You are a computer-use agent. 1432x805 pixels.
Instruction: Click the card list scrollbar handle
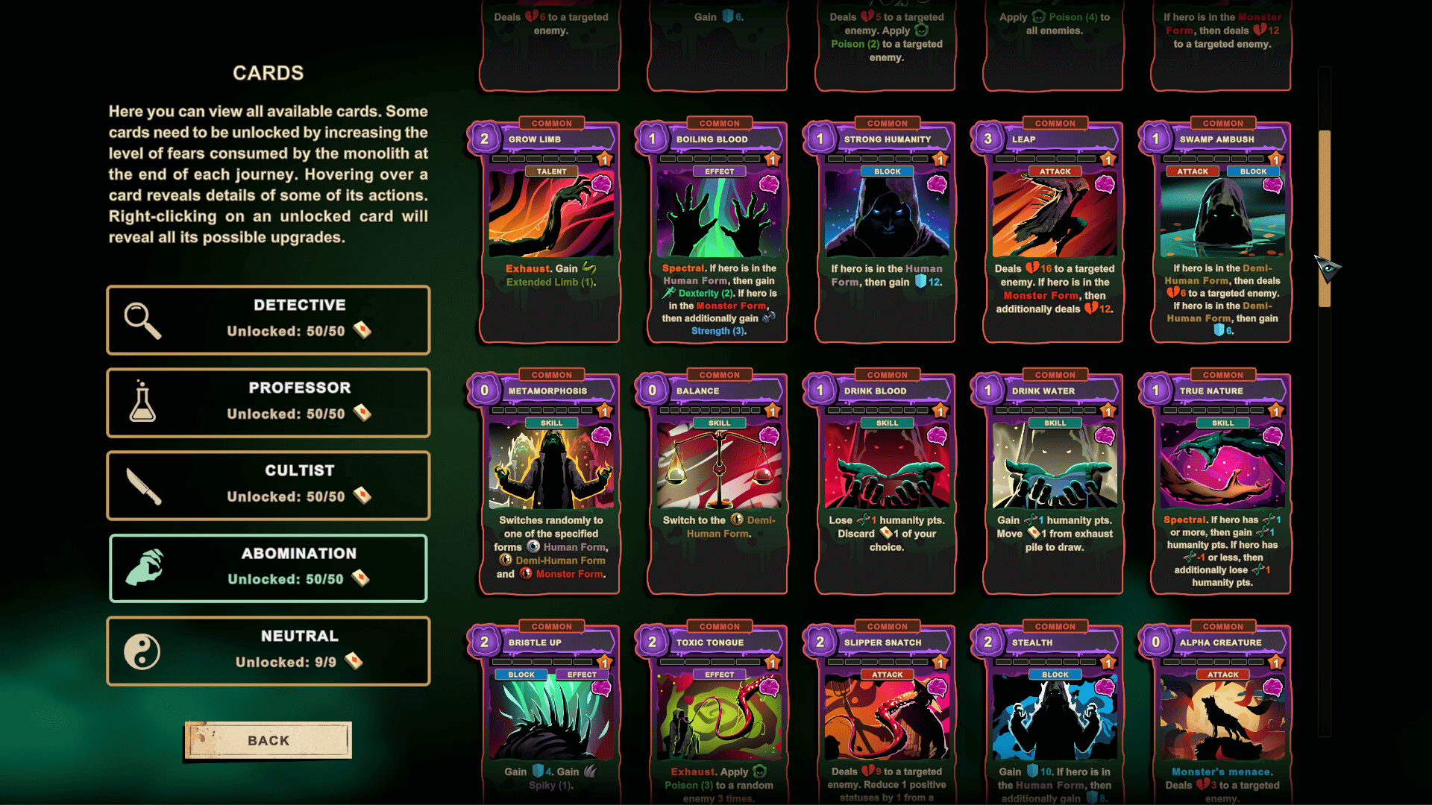point(1325,218)
